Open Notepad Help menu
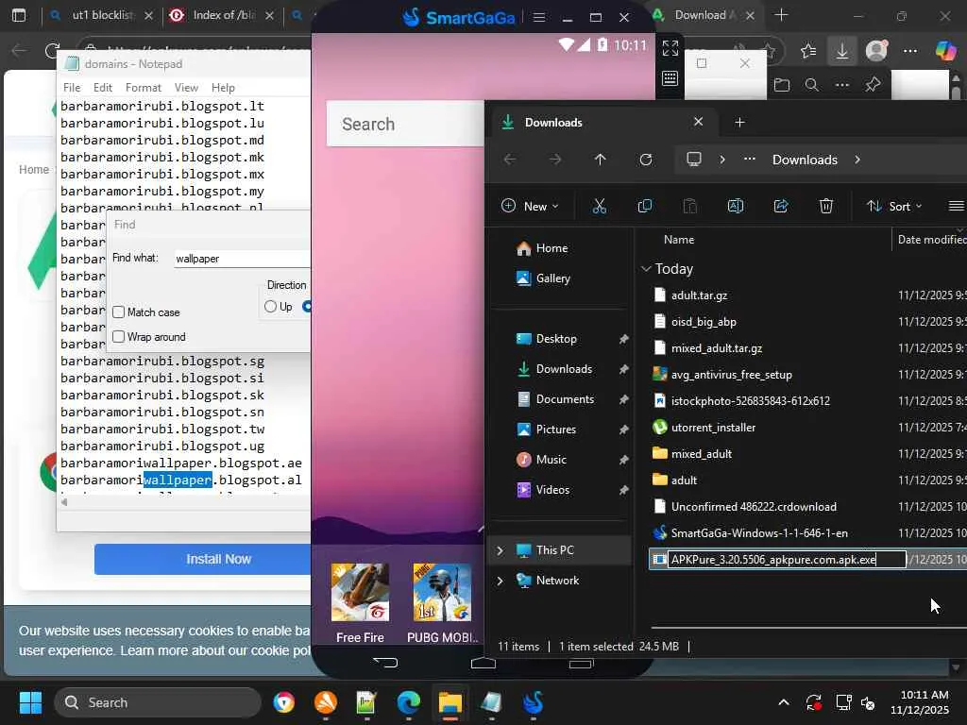The width and height of the screenshot is (967, 725). [223, 88]
